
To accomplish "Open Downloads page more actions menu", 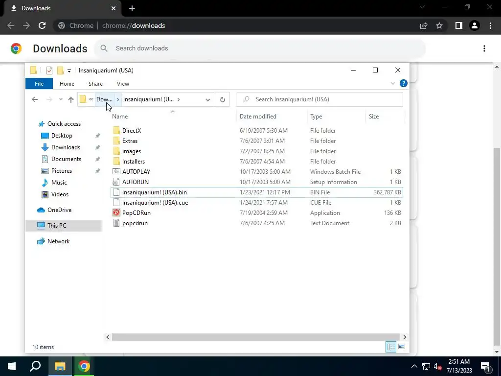I will [484, 48].
